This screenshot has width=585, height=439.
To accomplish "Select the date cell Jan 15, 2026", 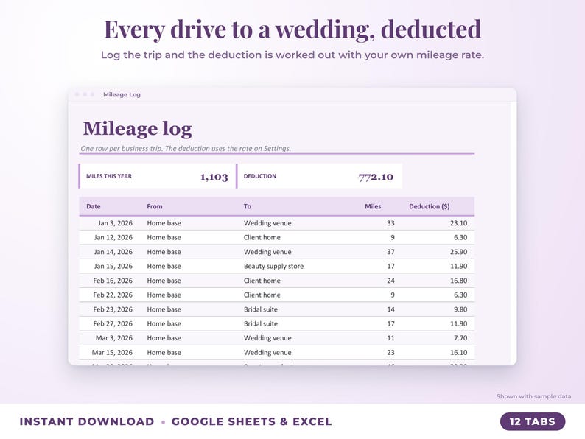I will [113, 266].
